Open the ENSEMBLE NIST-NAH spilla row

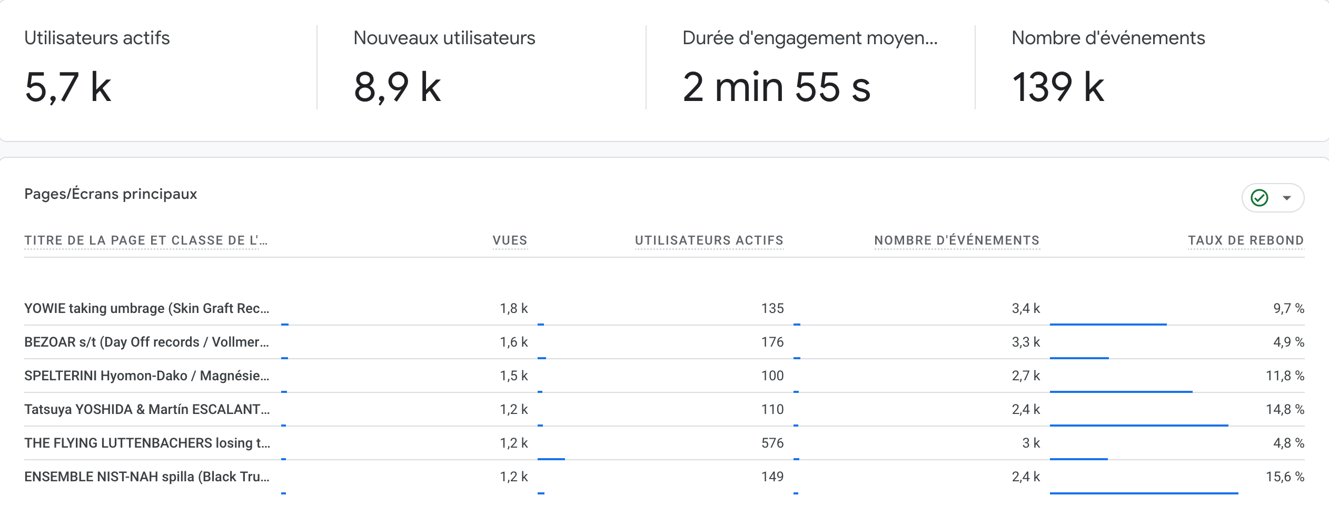[x=146, y=477]
